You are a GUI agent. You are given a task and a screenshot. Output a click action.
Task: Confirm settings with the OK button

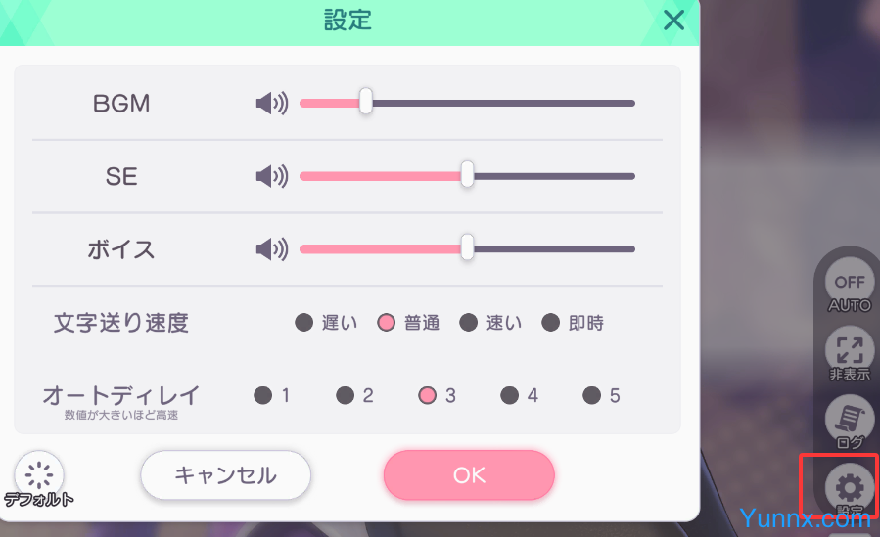(x=469, y=475)
